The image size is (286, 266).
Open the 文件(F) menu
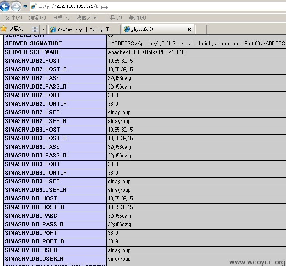point(14,18)
